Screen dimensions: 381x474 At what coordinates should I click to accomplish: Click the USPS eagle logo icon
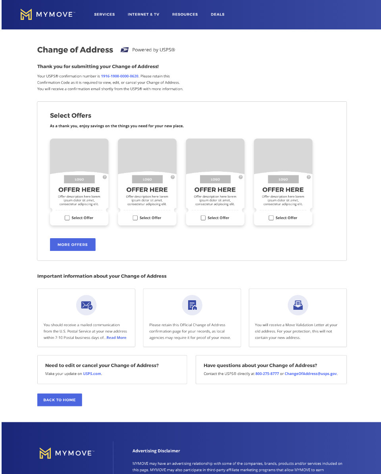tap(125, 50)
